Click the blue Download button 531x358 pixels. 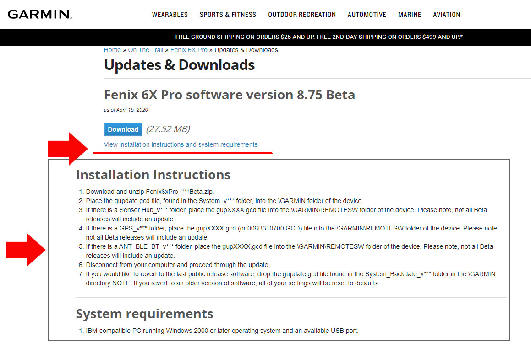(x=123, y=129)
